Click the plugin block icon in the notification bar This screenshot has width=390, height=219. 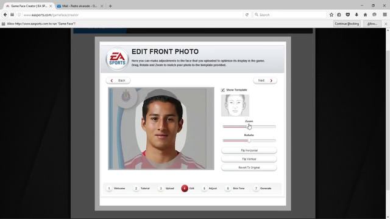pos(3,24)
